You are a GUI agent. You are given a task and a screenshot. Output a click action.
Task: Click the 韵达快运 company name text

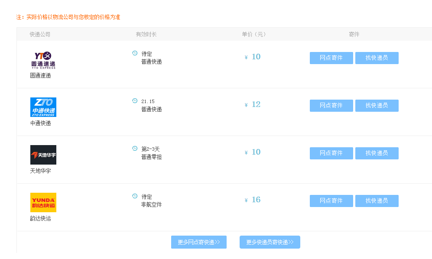(40, 219)
